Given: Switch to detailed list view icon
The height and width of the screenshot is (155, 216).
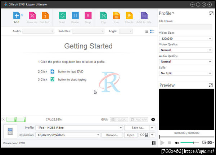Looking at the screenshot, I should click(x=152, y=31).
